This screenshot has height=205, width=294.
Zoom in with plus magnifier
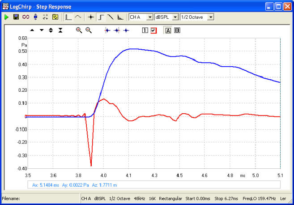pyautogui.click(x=79, y=30)
